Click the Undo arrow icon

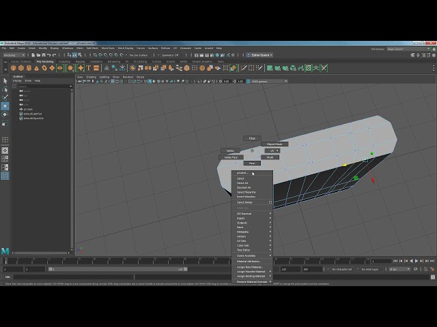[48, 55]
